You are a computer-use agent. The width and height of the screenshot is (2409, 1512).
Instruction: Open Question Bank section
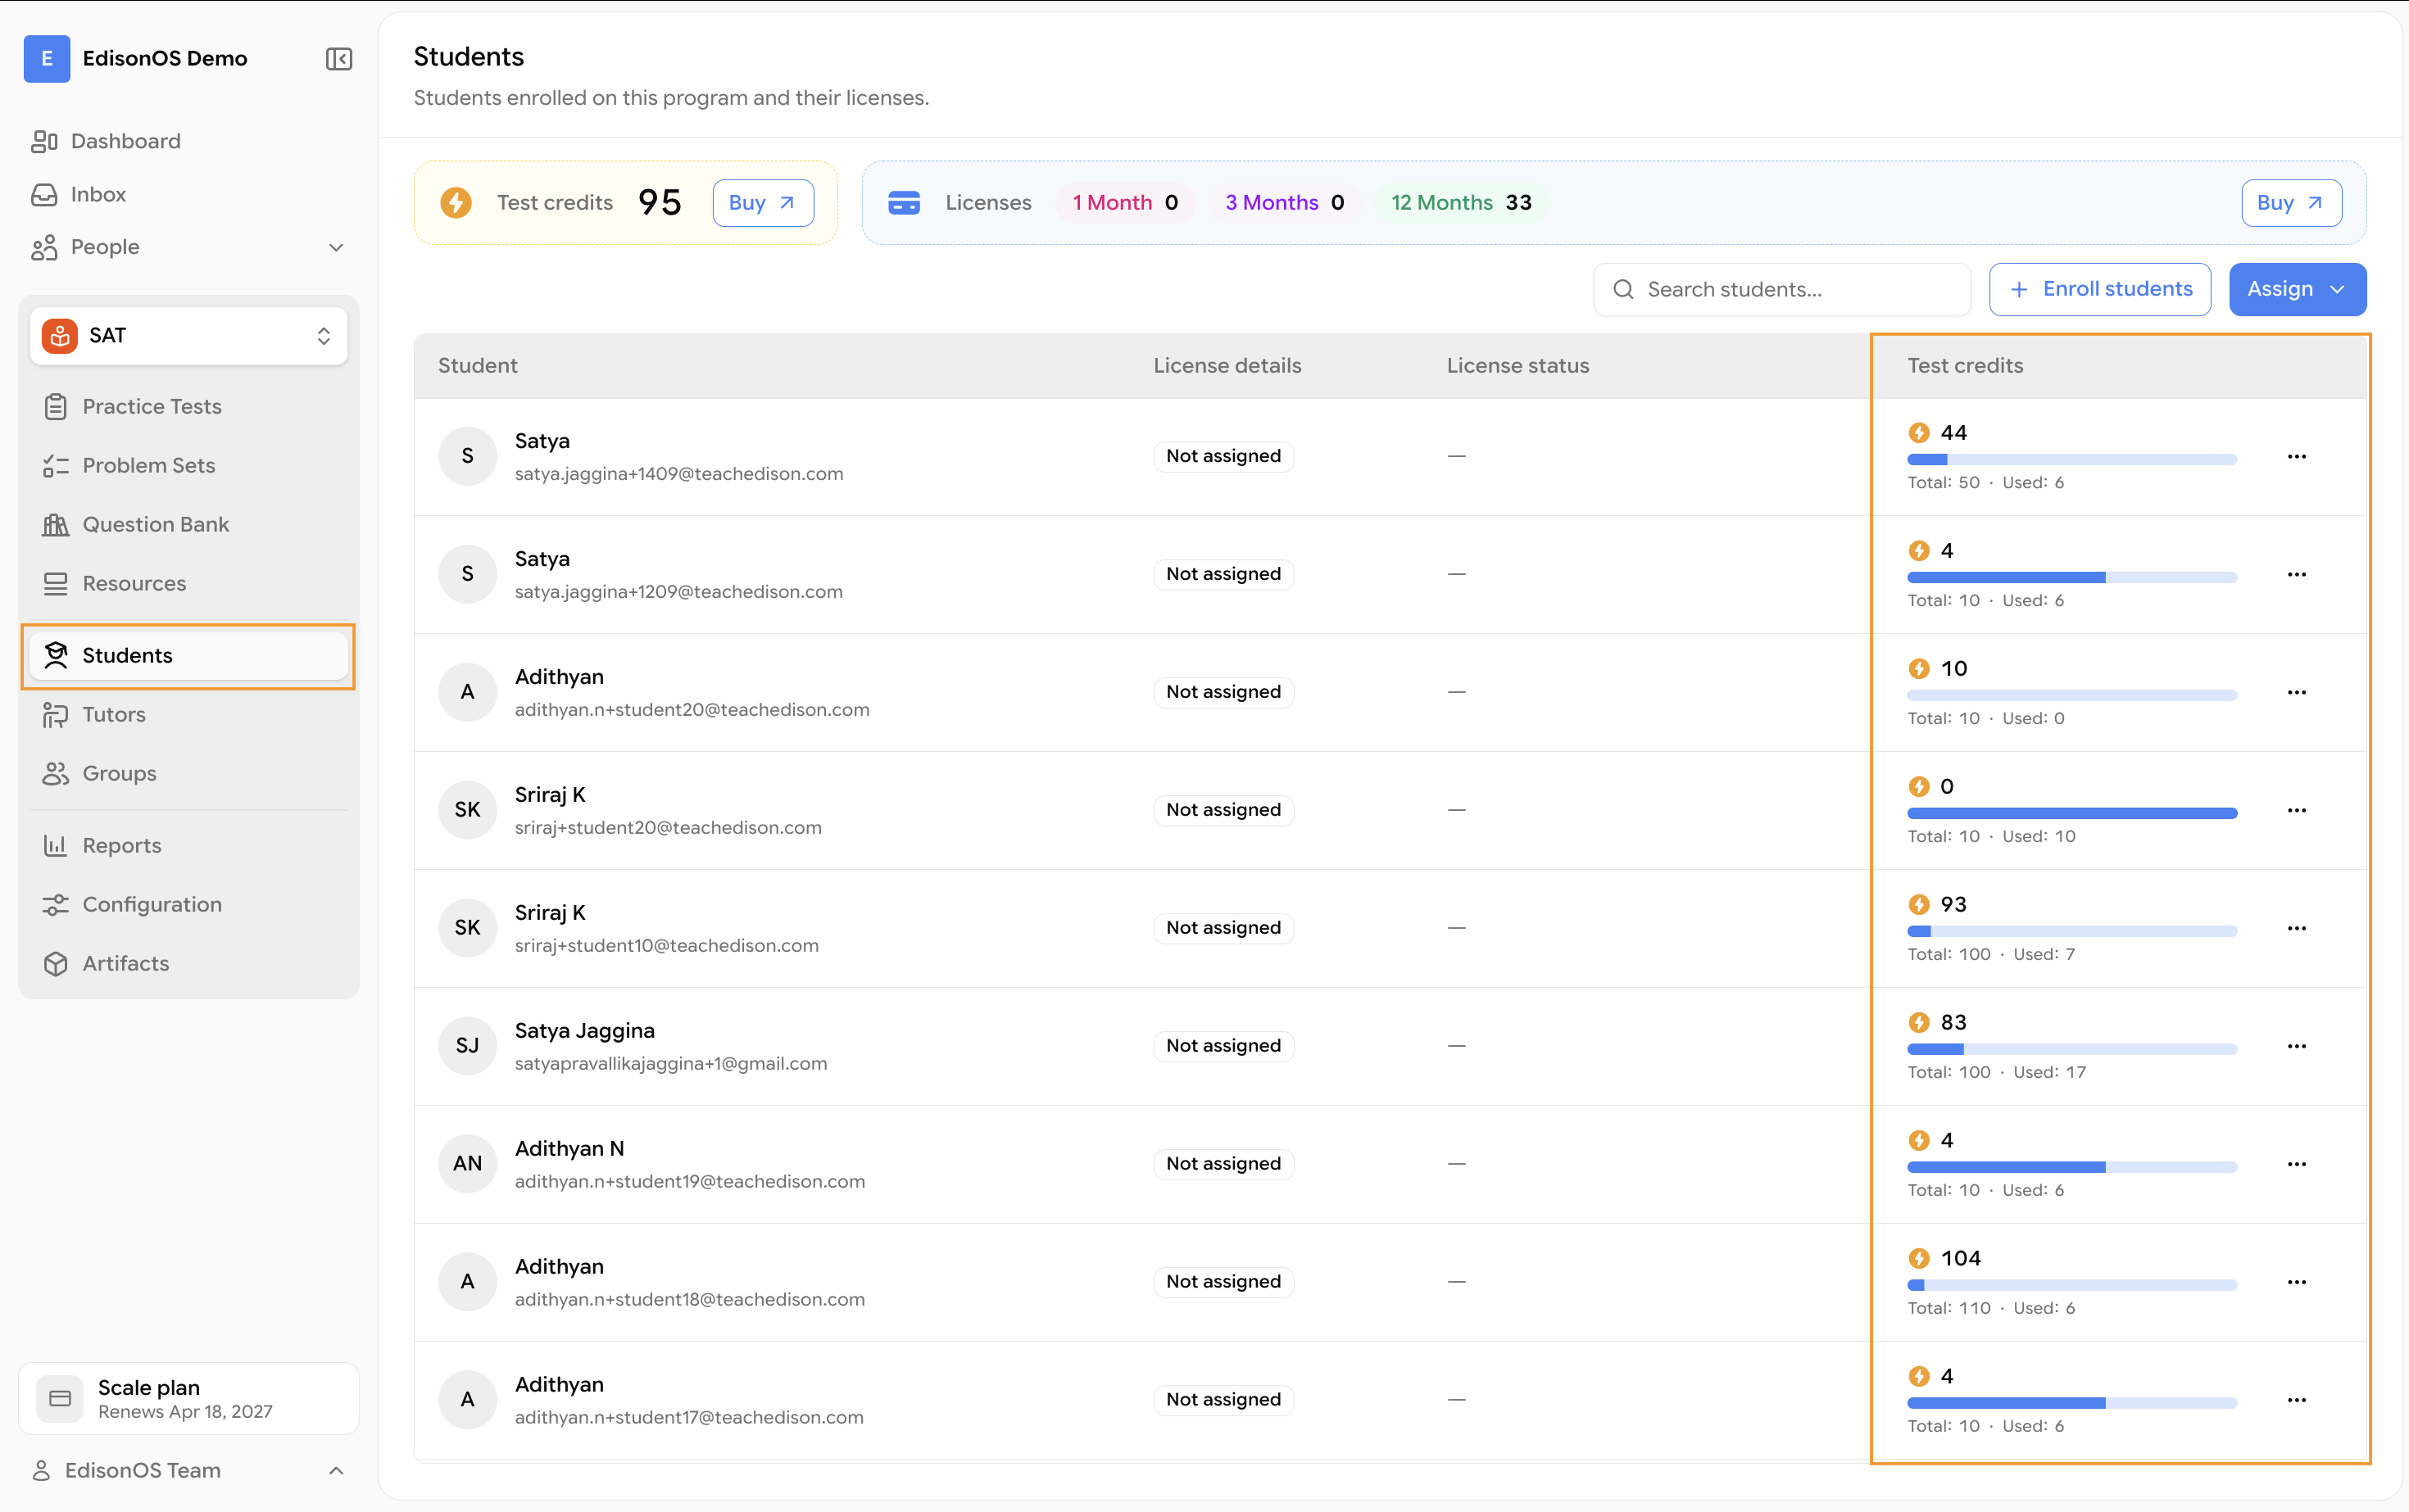[x=188, y=524]
